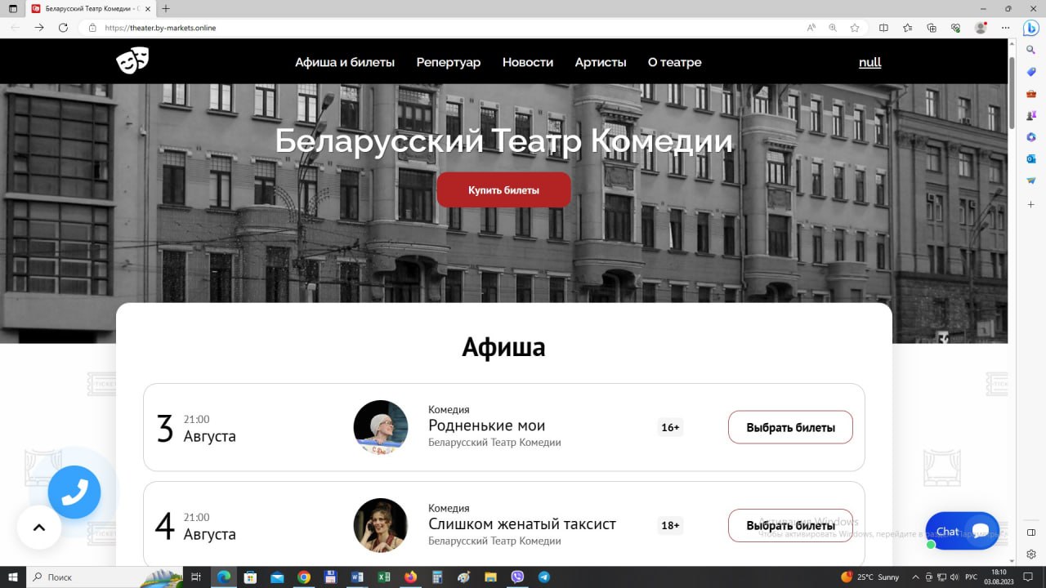Open Firefox from the taskbar

point(410,577)
